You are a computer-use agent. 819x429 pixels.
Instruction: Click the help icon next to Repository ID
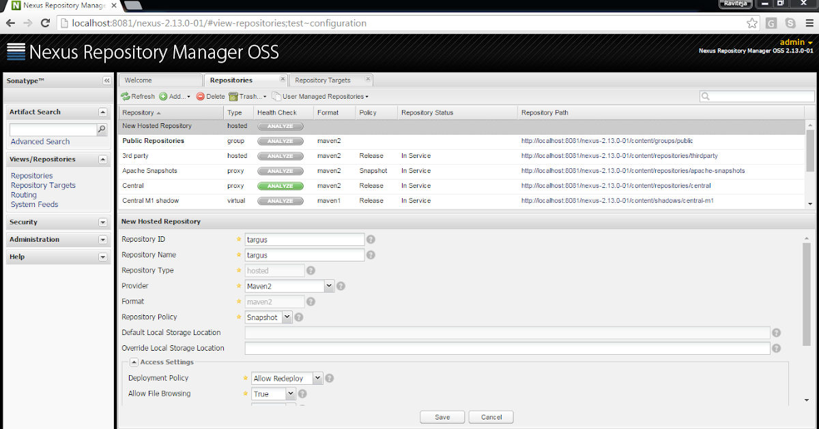click(x=371, y=239)
